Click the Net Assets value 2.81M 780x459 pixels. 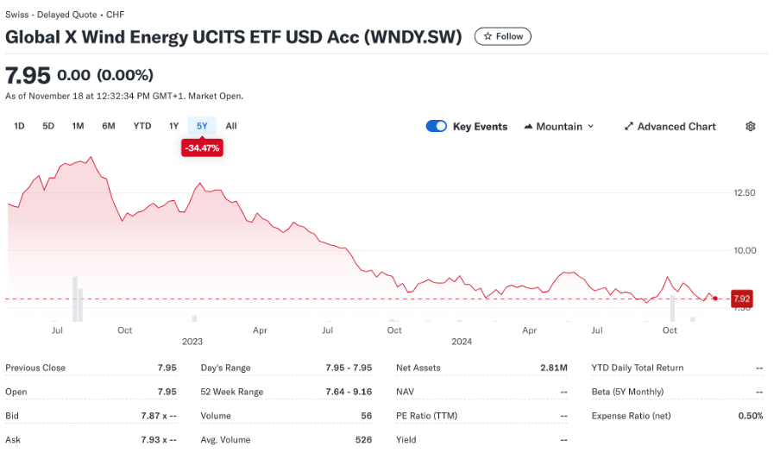pyautogui.click(x=554, y=368)
